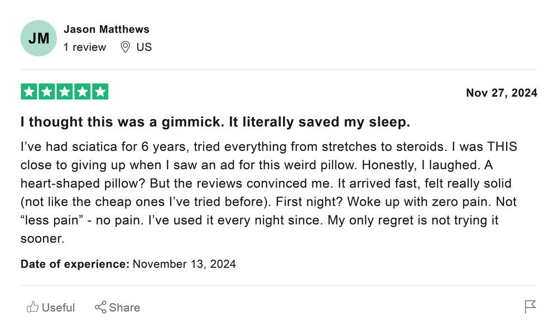The width and height of the screenshot is (558, 329).
Task: Click the "Date of experience:" label
Action: [x=75, y=264]
